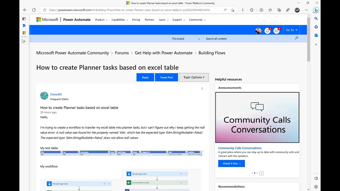
Task: Select the third carousel slide dot
Action: (257, 173)
